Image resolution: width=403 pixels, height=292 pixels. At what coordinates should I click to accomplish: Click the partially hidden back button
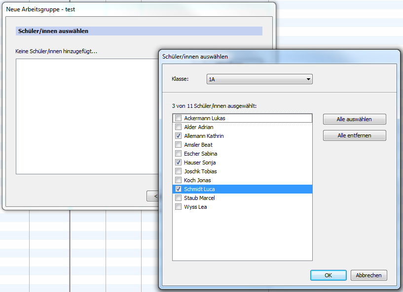click(x=152, y=196)
